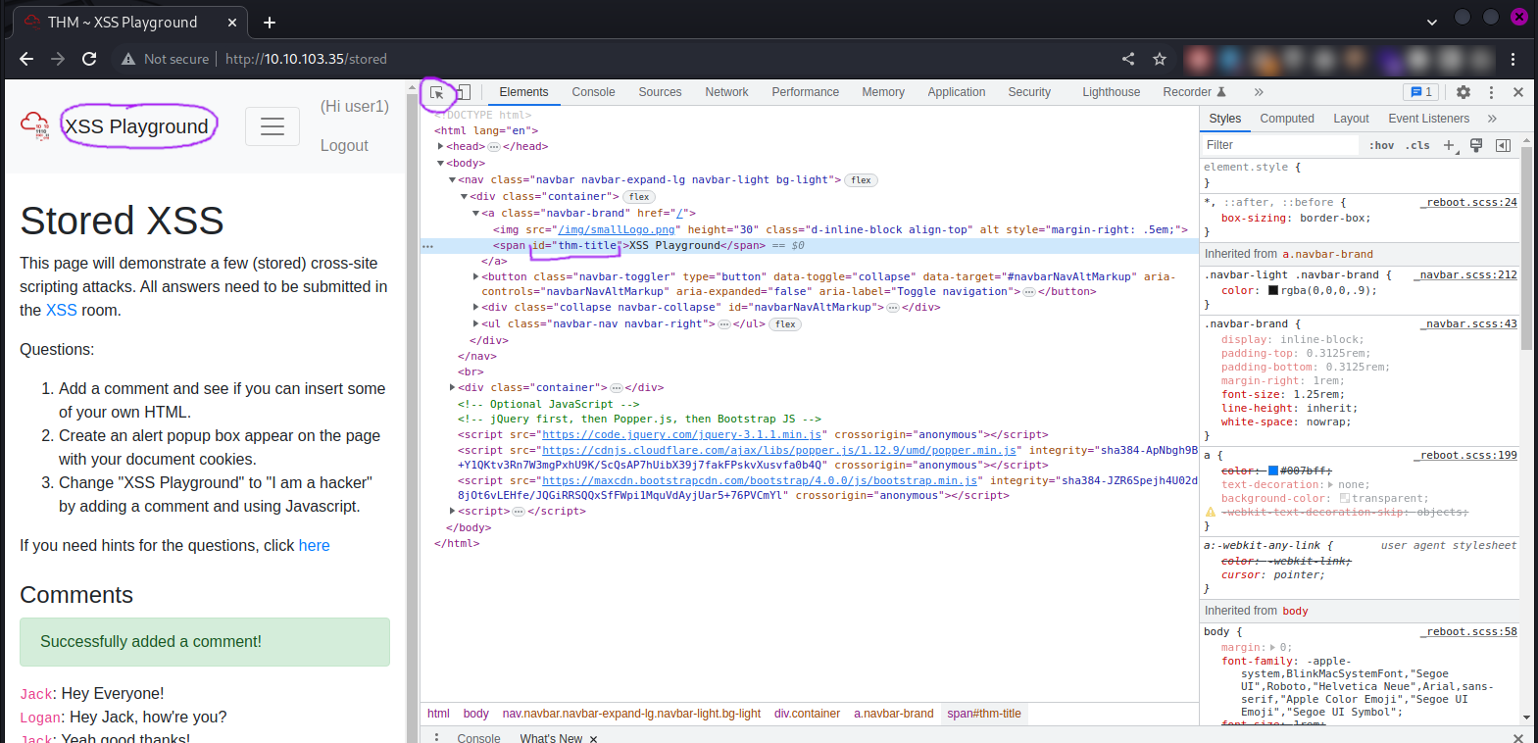View the Not secure site information

(165, 59)
